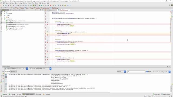
Task: Open the app run configuration dropdown
Action: pyautogui.click(x=35, y=5)
